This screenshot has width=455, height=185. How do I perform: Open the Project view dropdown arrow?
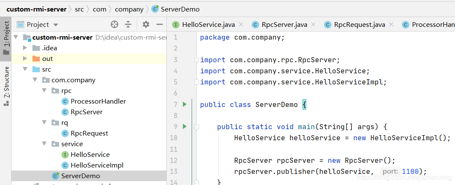[x=56, y=25]
